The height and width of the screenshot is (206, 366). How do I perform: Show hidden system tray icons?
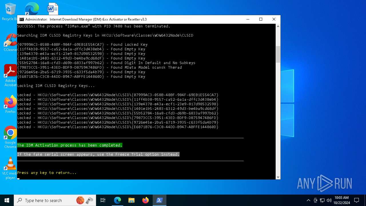click(x=308, y=200)
